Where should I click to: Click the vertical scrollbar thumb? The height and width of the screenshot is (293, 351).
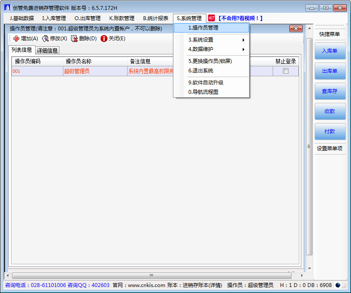coord(309,146)
